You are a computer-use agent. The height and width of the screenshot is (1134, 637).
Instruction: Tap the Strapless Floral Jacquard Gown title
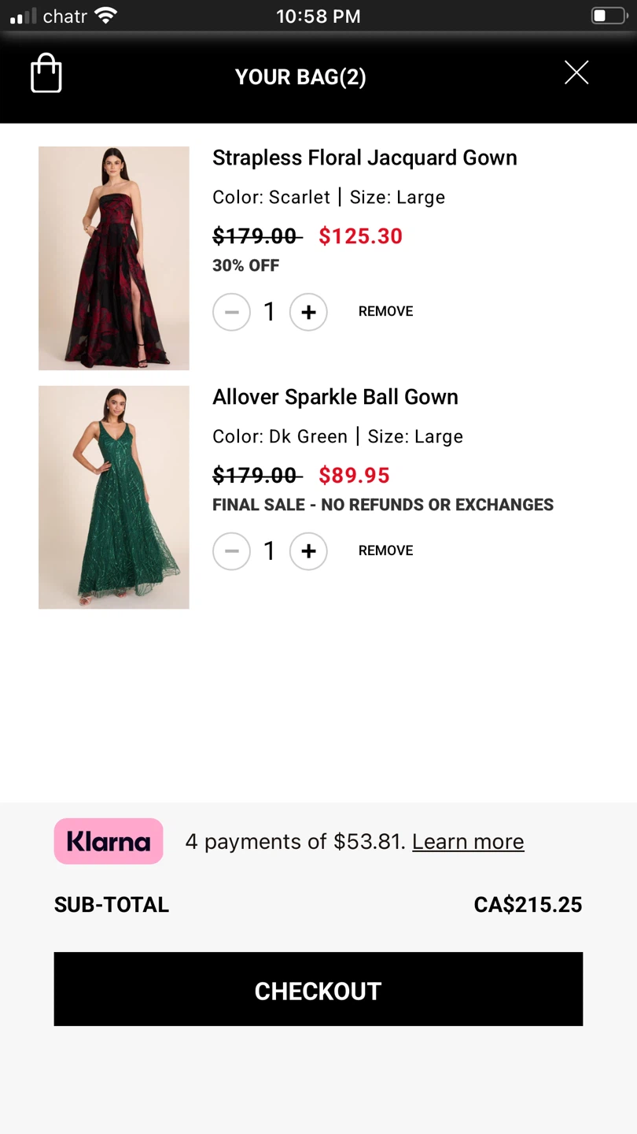pos(364,158)
